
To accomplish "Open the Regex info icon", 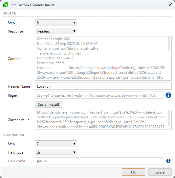I will click(x=168, y=95).
